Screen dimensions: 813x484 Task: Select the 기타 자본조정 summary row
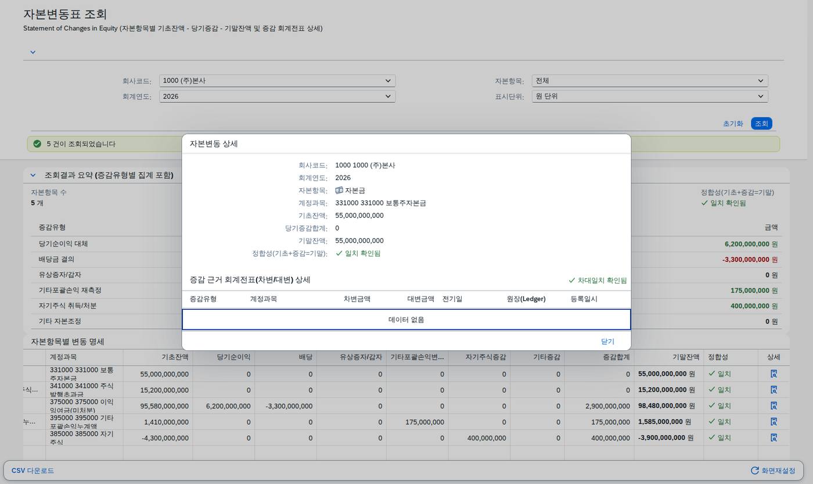tap(406, 321)
